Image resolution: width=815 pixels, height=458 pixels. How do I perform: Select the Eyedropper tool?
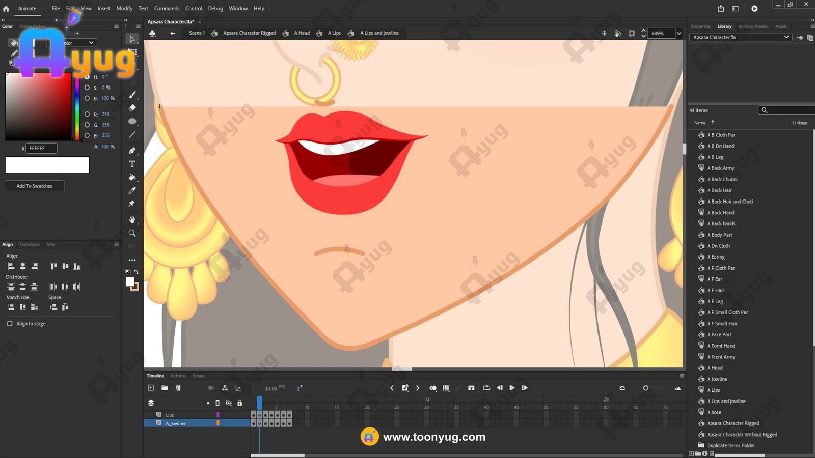(132, 190)
